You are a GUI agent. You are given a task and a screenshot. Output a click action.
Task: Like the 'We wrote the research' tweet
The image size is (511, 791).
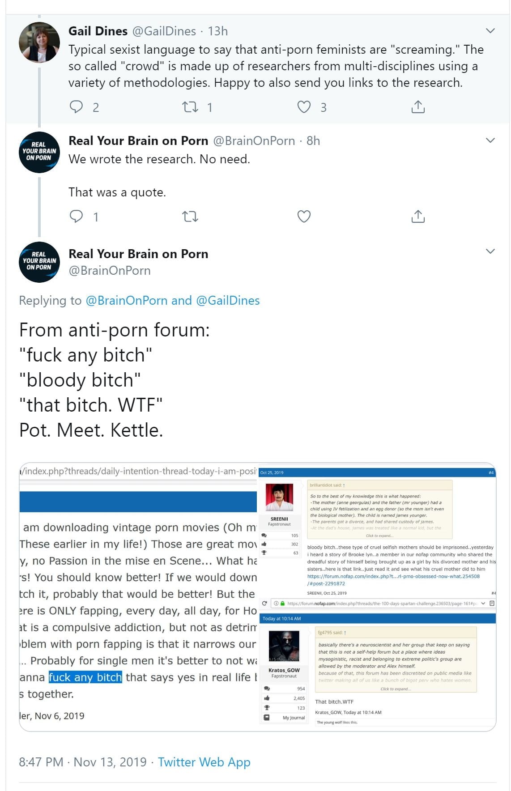304,217
